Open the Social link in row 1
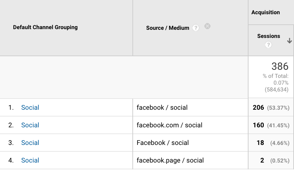294x170 pixels. point(30,108)
